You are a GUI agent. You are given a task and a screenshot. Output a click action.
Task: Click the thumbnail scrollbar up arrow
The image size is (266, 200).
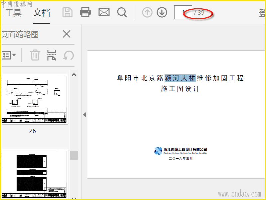click(74, 75)
